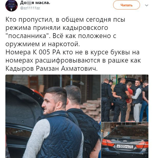The image size is (152, 158).
Task: Click the Toyota emblem on the car trunk
Action: pos(125,141)
